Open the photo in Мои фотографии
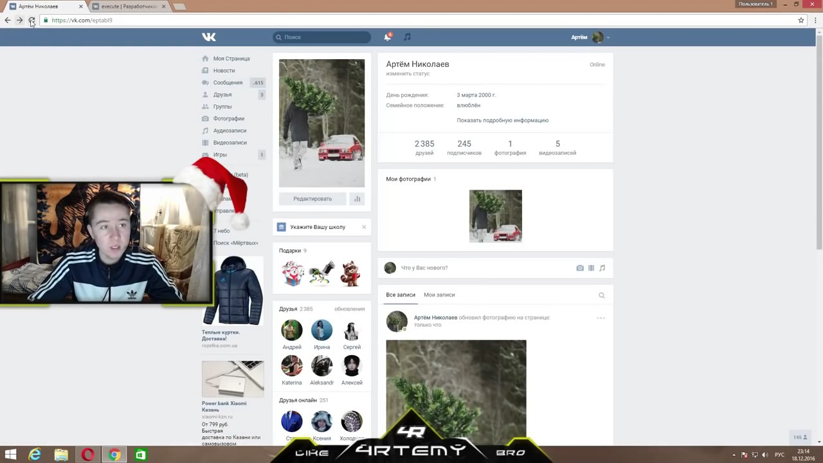 496,216
